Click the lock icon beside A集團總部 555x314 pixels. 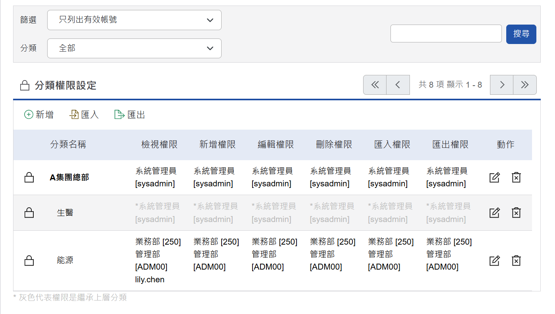click(29, 177)
